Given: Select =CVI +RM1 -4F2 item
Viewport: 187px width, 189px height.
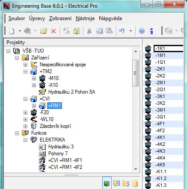Looking at the screenshot, I should (x=65, y=167).
